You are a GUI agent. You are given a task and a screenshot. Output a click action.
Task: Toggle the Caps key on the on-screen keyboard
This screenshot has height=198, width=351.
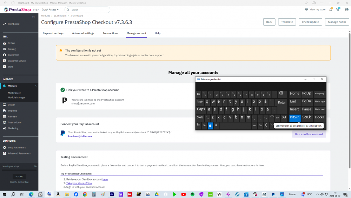(201, 109)
